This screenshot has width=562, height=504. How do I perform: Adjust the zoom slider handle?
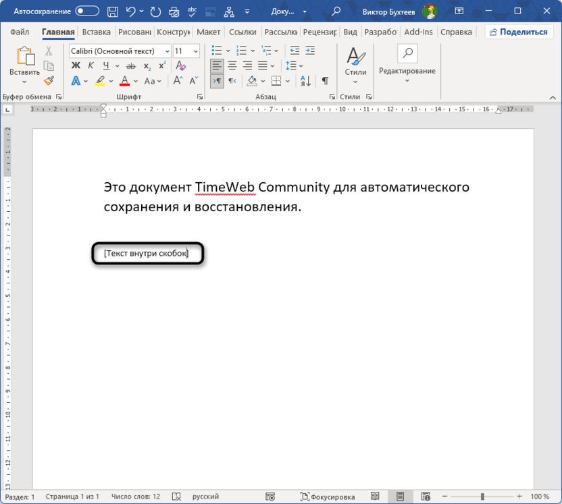[482, 497]
